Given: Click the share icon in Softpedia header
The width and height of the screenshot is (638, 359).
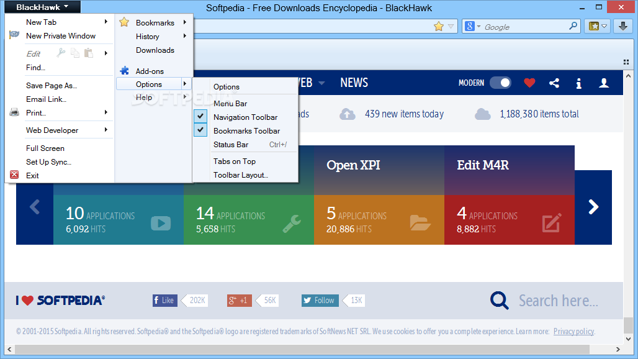Looking at the screenshot, I should [x=554, y=83].
